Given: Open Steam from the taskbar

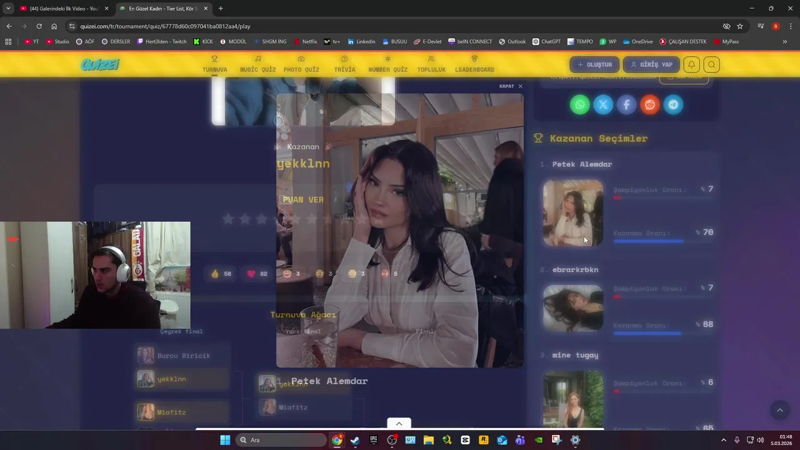Looking at the screenshot, I should (355, 440).
